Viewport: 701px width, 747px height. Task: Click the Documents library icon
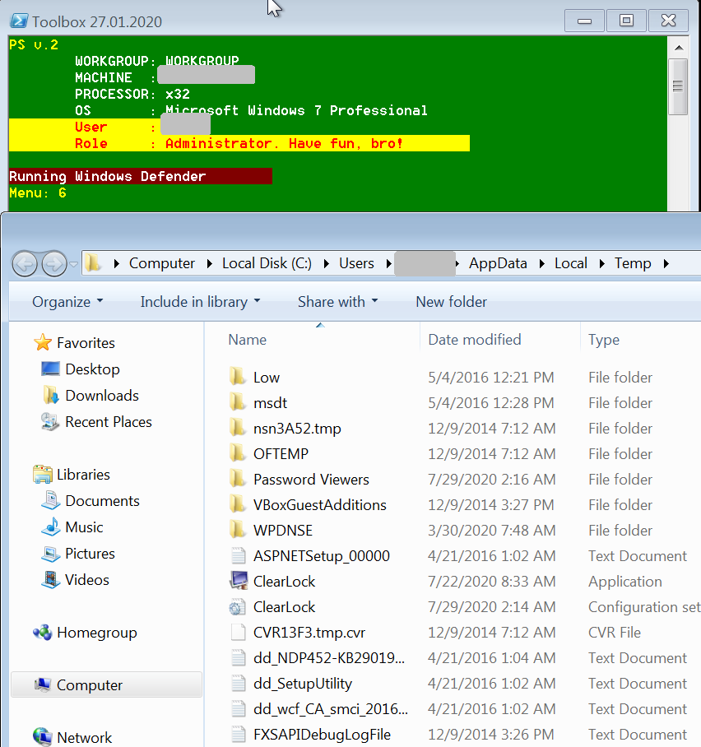pos(50,501)
